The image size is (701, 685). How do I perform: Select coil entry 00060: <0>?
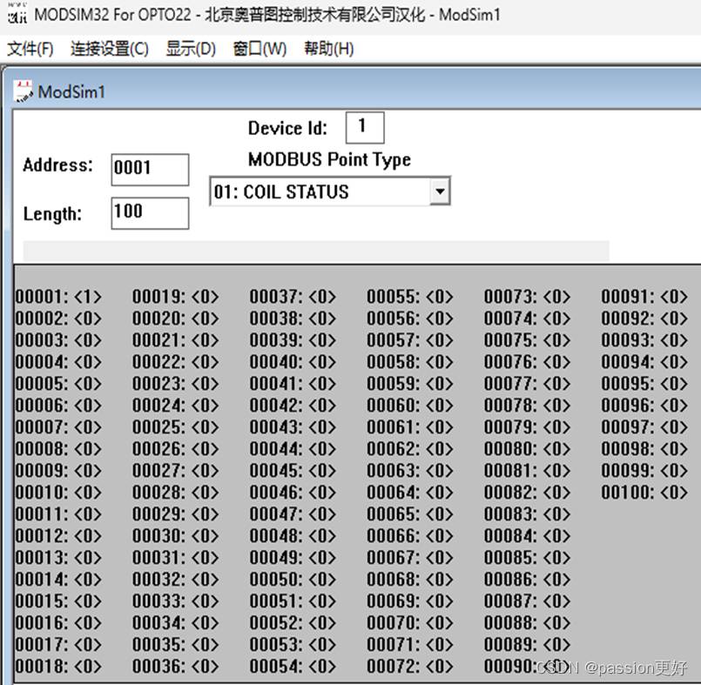coord(410,406)
